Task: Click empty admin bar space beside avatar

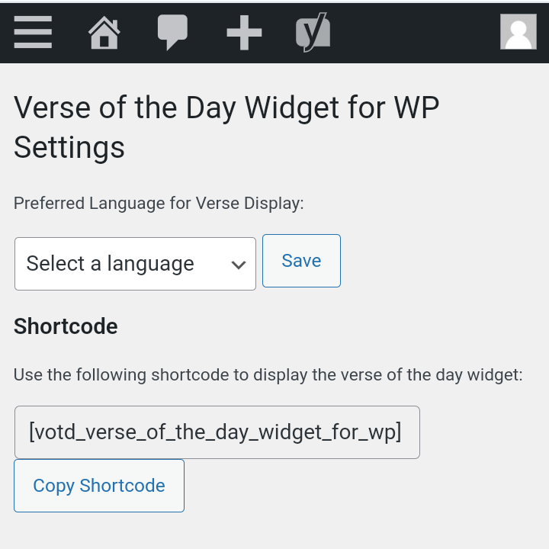Action: [x=415, y=32]
